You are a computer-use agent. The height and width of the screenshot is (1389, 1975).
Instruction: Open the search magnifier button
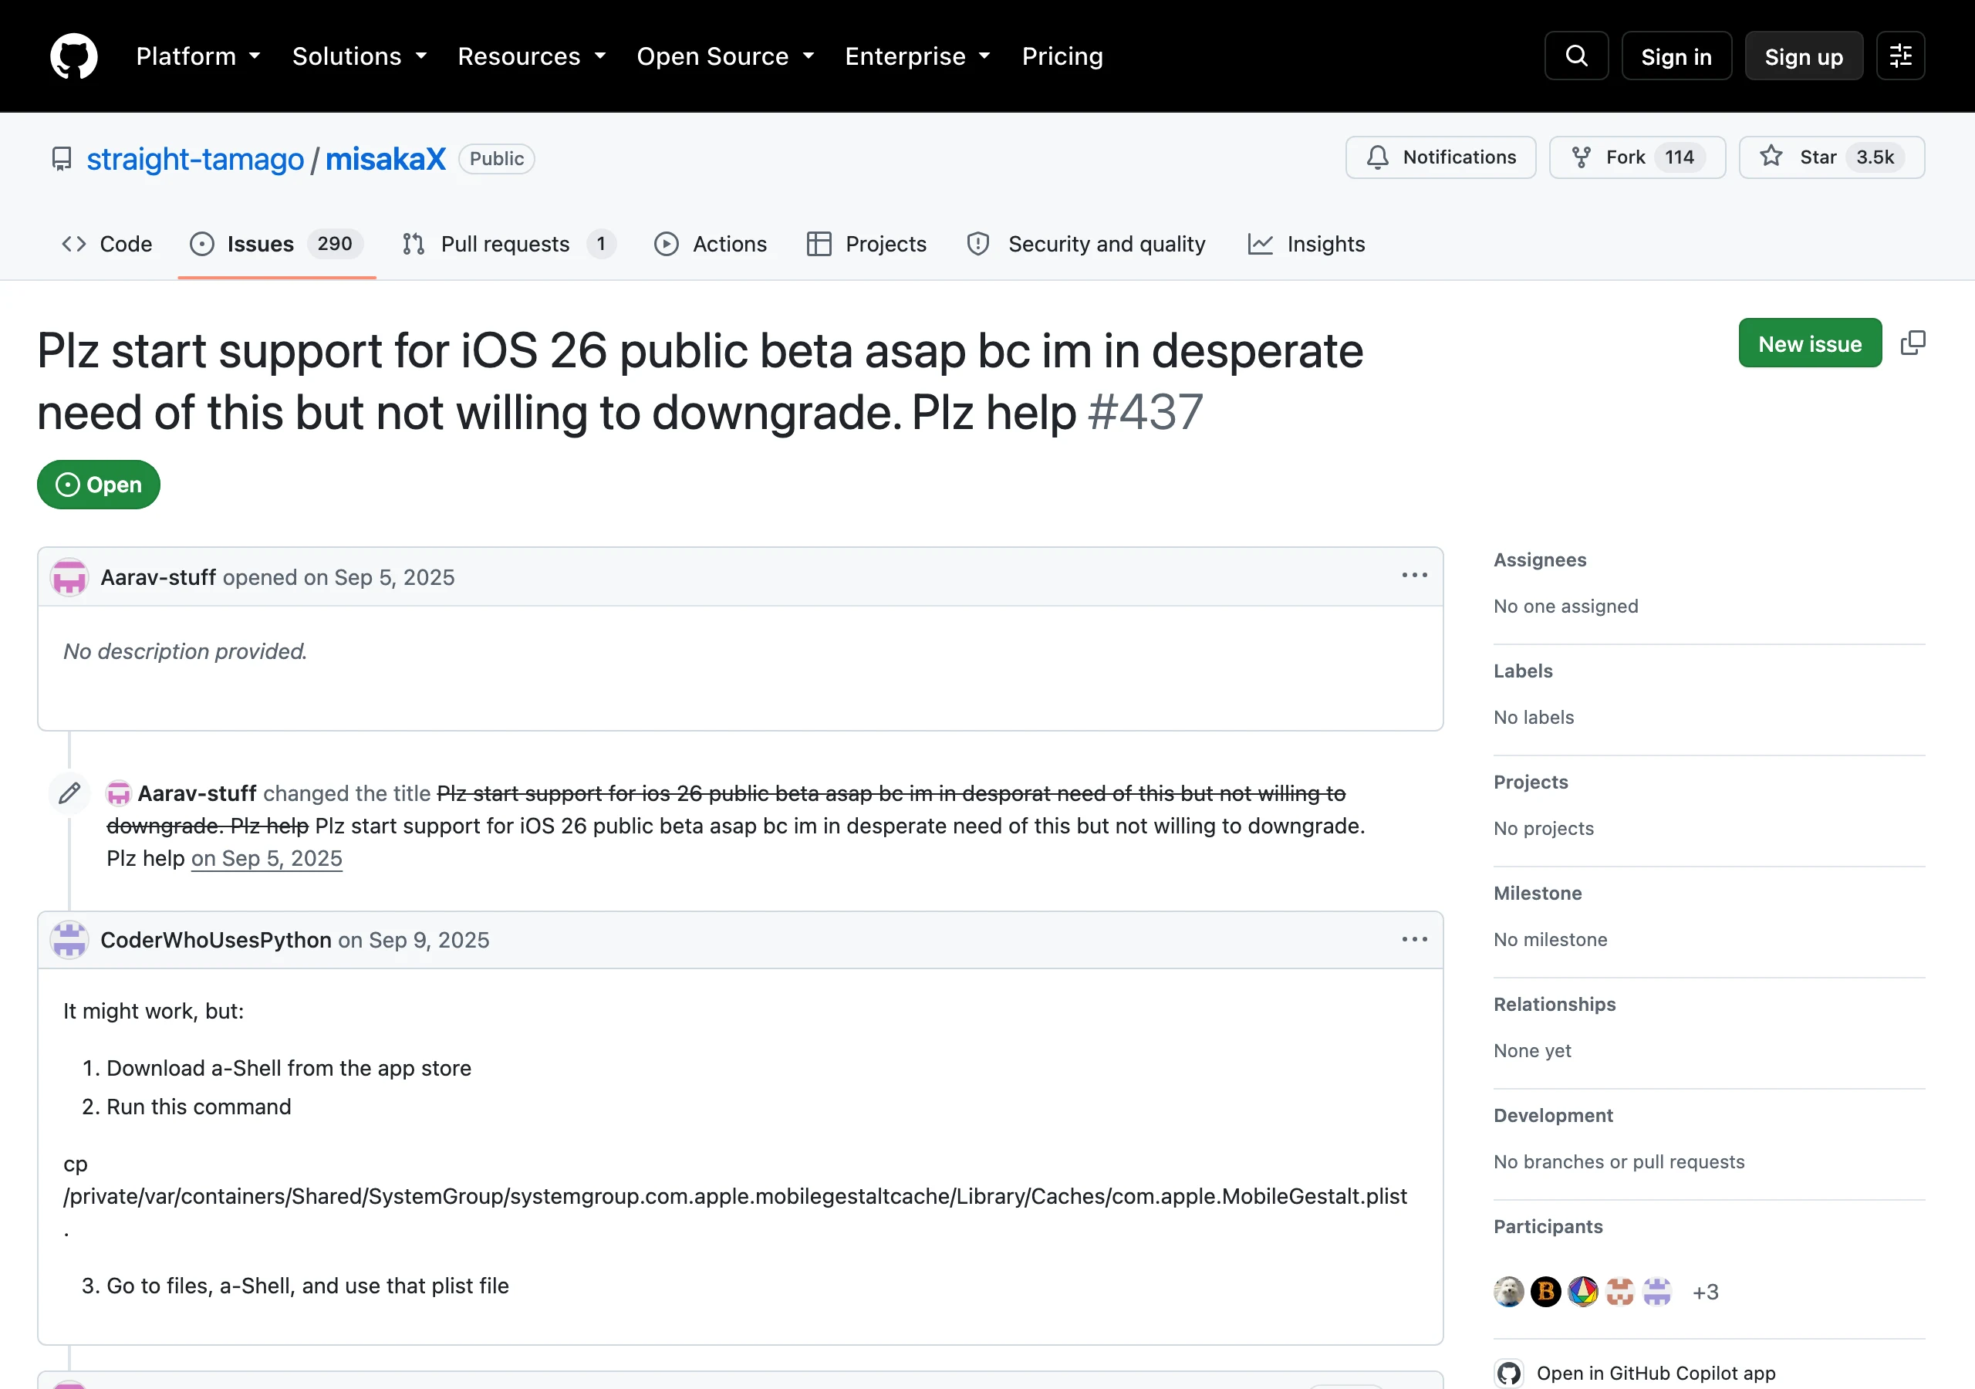(x=1576, y=56)
